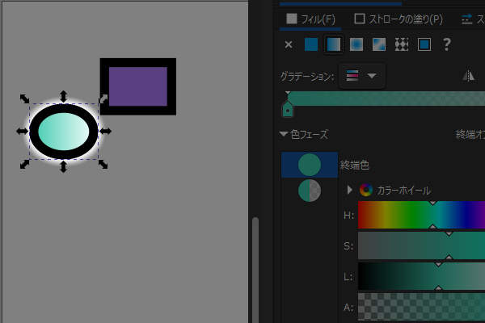Click the unset paint question mark icon

coord(446,44)
